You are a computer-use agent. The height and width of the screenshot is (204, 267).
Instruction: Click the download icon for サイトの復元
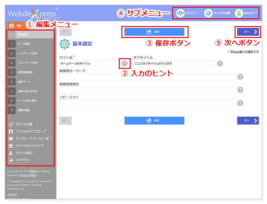click(x=11, y=153)
